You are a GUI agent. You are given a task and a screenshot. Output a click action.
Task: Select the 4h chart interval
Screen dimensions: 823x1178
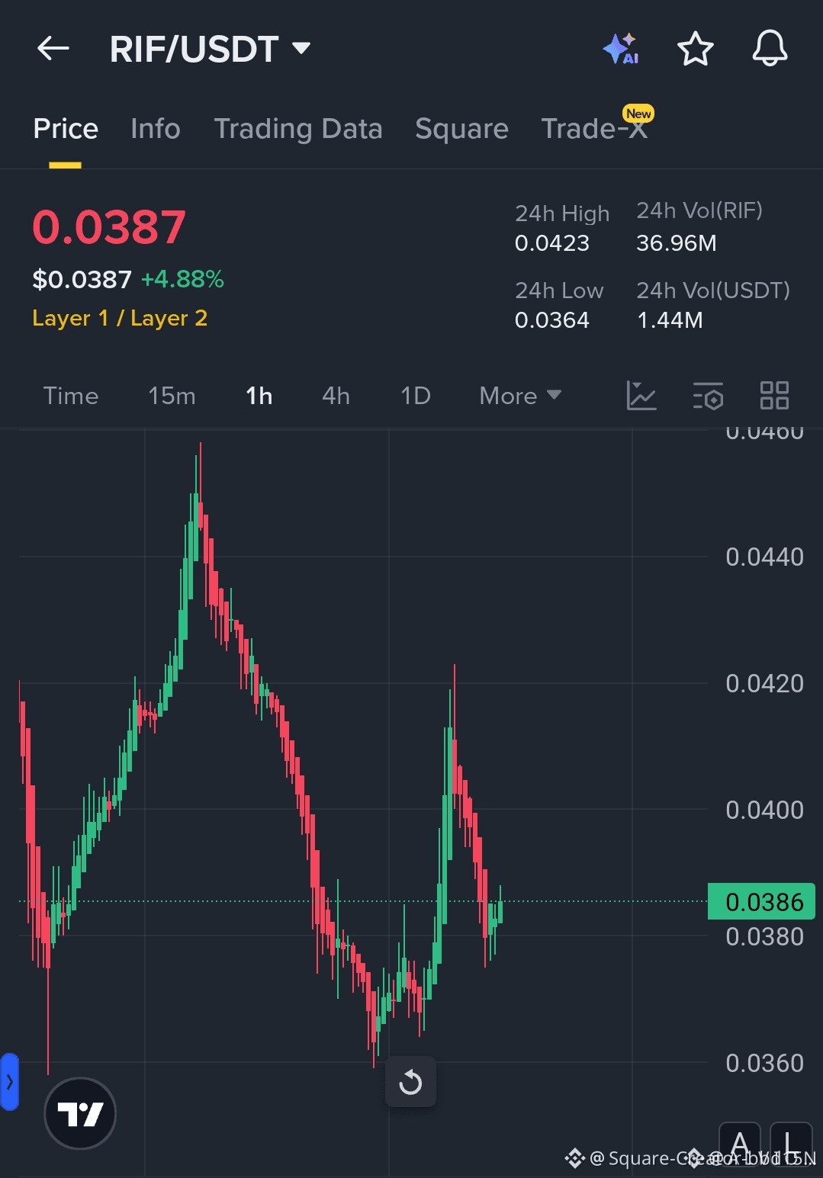coord(336,396)
